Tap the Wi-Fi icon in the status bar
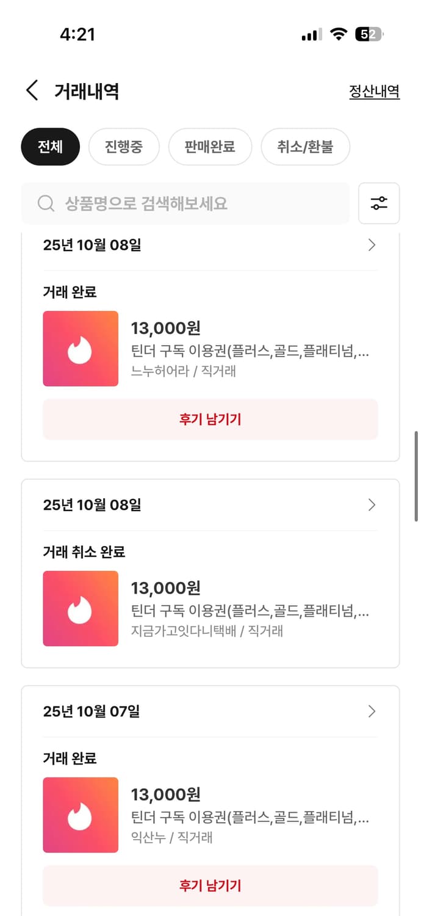Viewport: 421px width, 916px height. (x=339, y=35)
